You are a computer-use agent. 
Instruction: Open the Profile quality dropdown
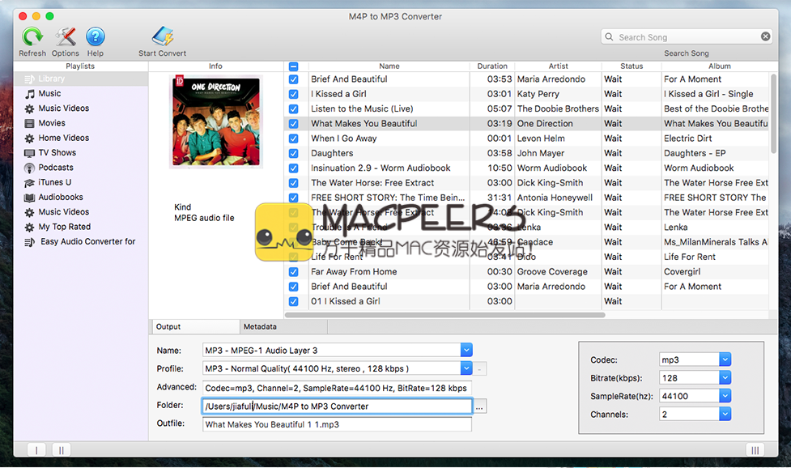[x=466, y=368]
